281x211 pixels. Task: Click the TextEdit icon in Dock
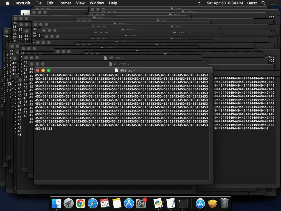coord(171,203)
